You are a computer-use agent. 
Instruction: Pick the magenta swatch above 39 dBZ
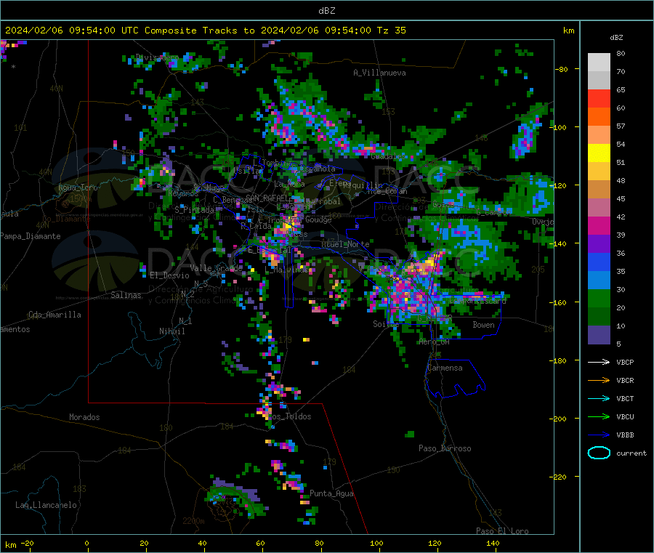599,225
